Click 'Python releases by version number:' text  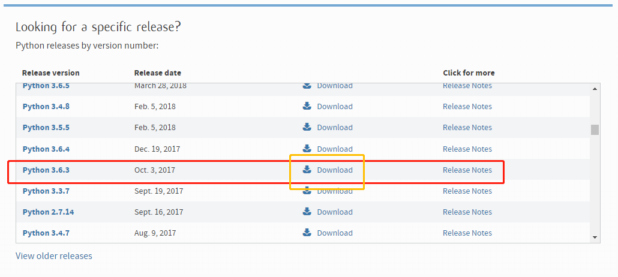pyautogui.click(x=87, y=46)
